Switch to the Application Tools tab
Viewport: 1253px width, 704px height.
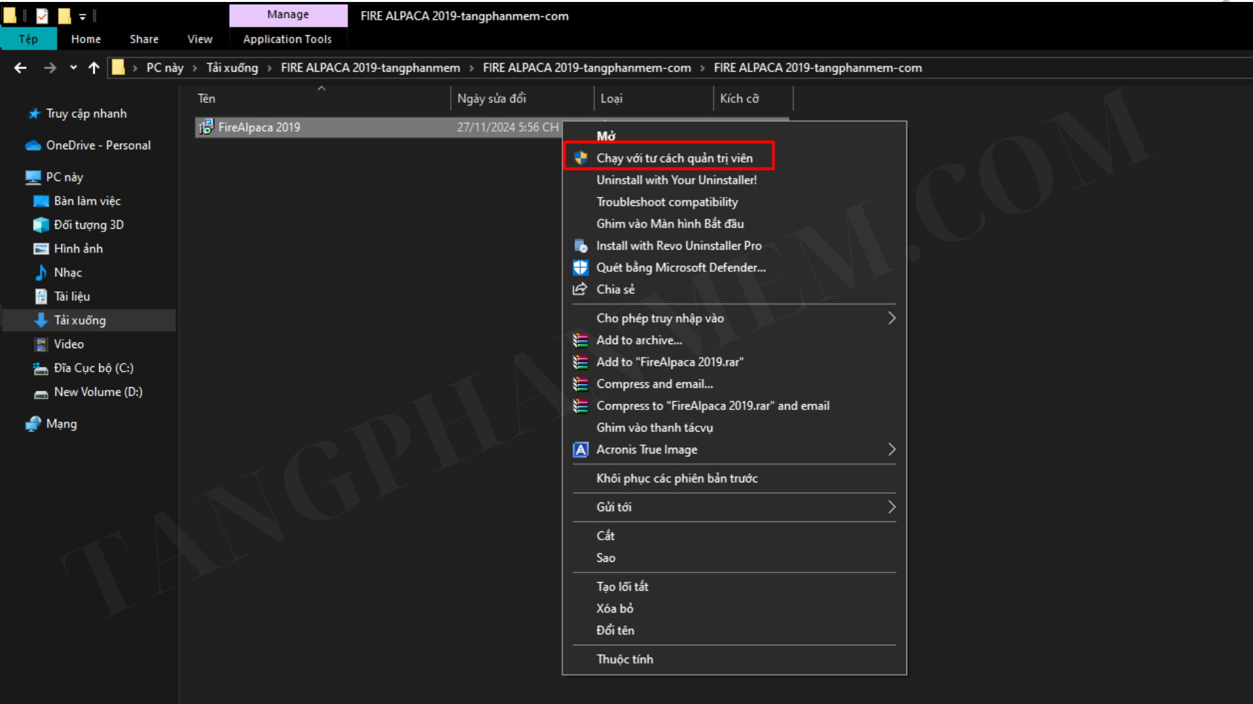point(287,39)
